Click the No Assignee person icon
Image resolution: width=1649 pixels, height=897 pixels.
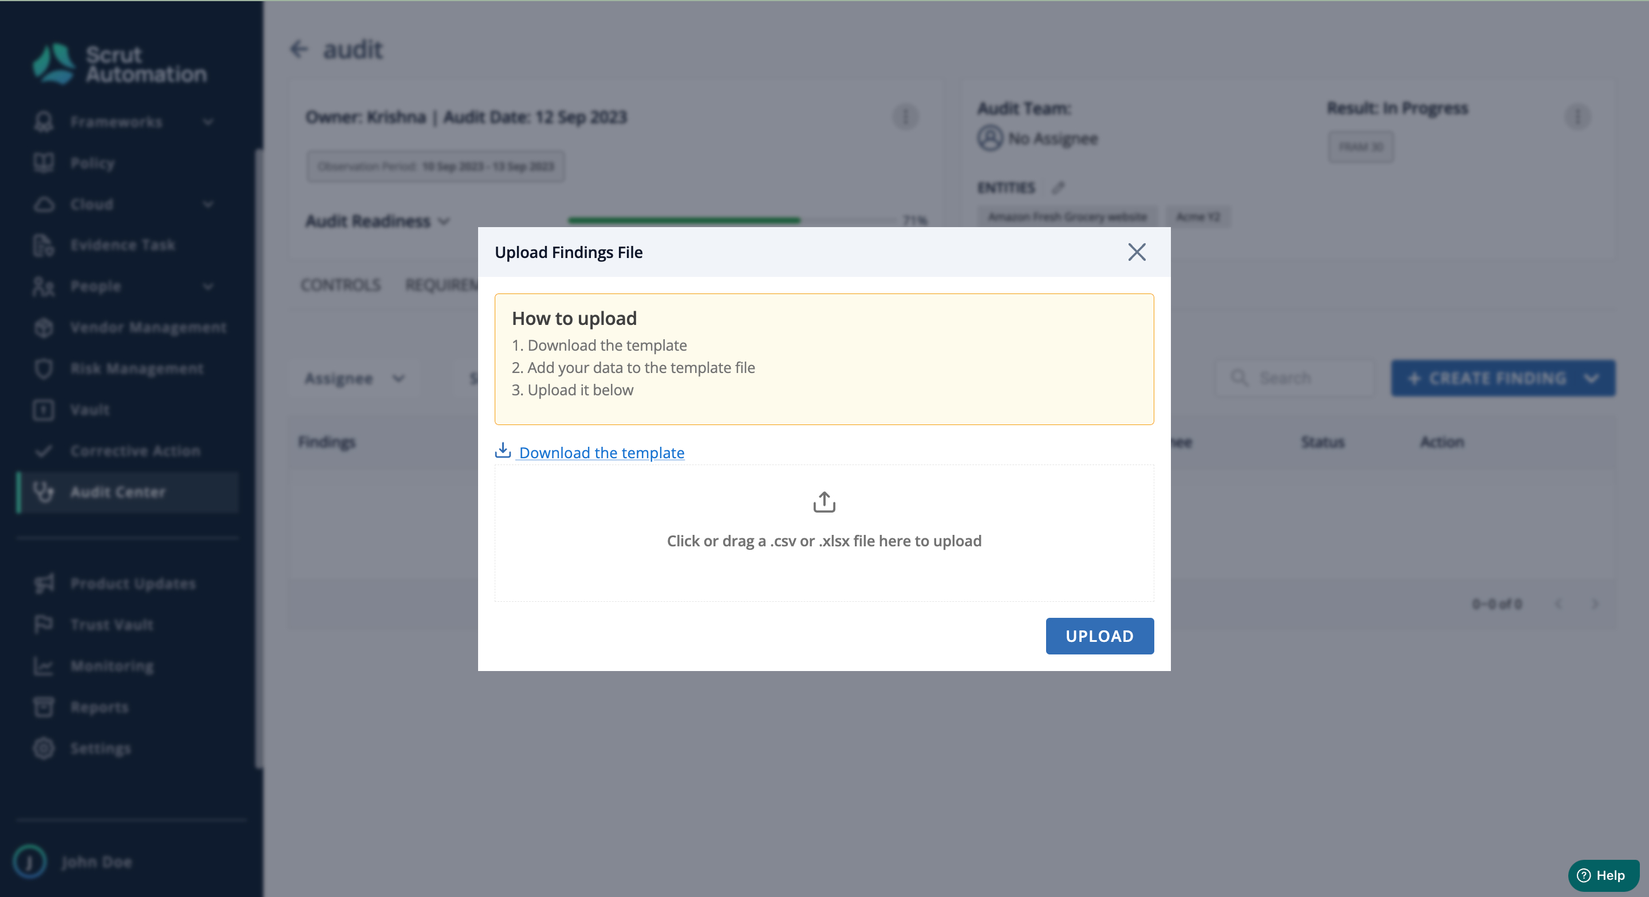(x=989, y=138)
